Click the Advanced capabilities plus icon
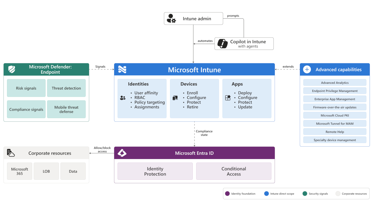Viewport: 373px width, 210px height. (x=307, y=69)
